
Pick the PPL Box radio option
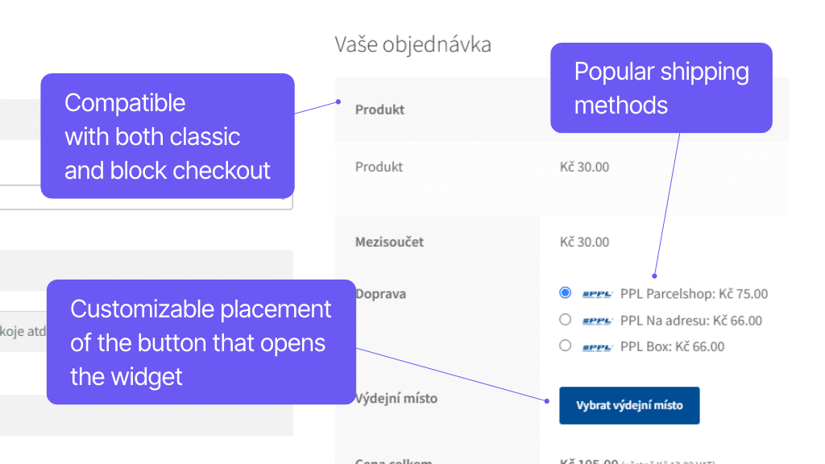point(565,346)
